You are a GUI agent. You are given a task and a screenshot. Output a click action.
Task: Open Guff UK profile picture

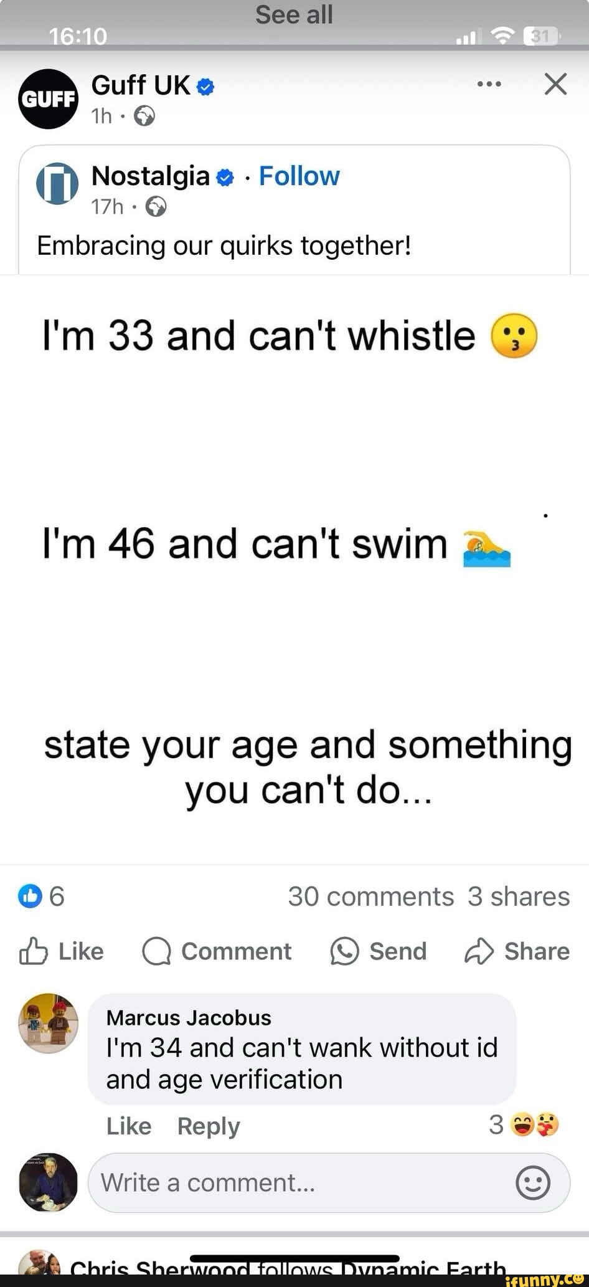(48, 99)
